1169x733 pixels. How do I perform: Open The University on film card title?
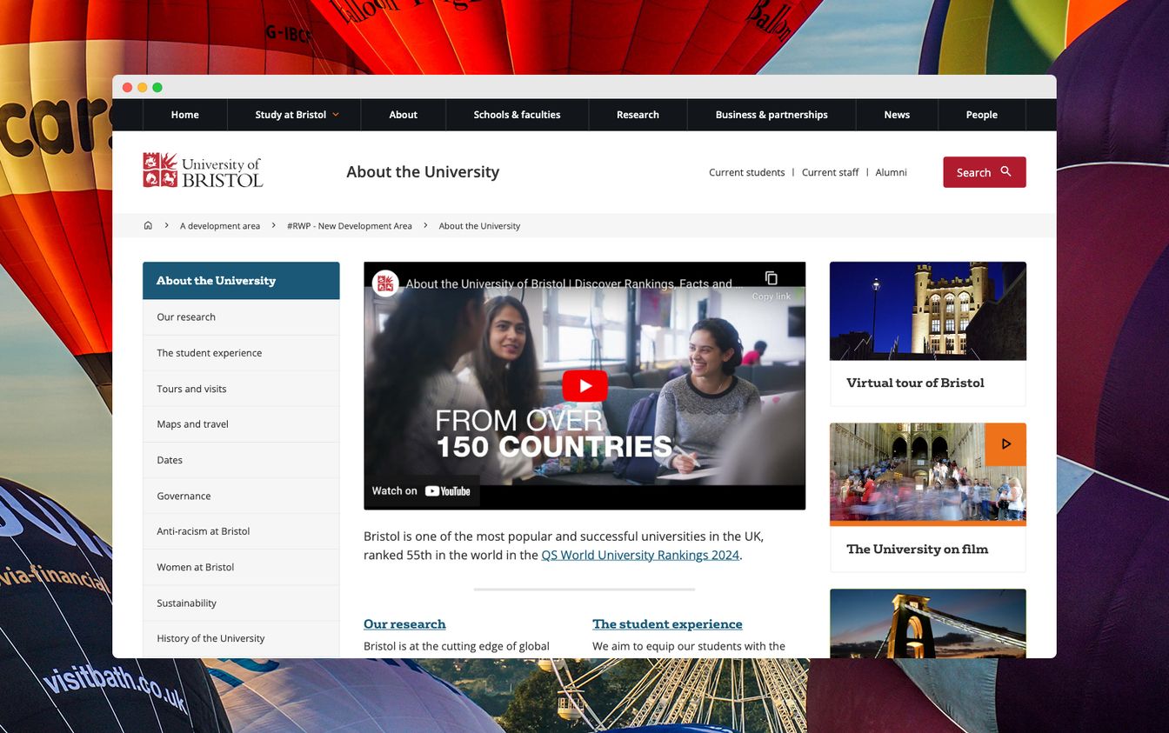tap(917, 549)
